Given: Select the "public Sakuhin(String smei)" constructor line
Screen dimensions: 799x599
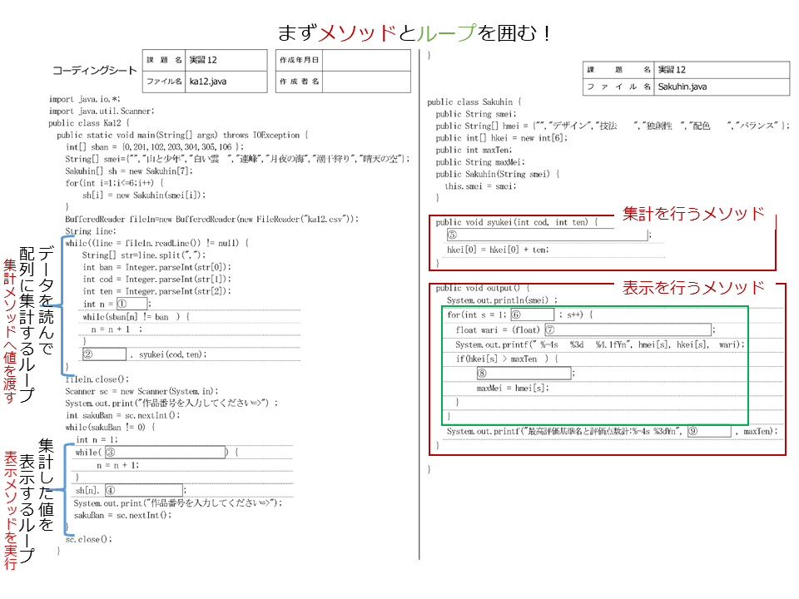Looking at the screenshot, I should (x=498, y=174).
